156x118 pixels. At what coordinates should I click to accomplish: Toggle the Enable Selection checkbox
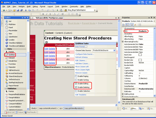click(x=76, y=91)
